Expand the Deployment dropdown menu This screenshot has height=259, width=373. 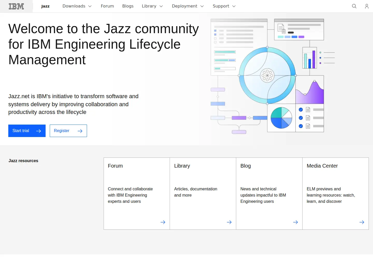[188, 6]
